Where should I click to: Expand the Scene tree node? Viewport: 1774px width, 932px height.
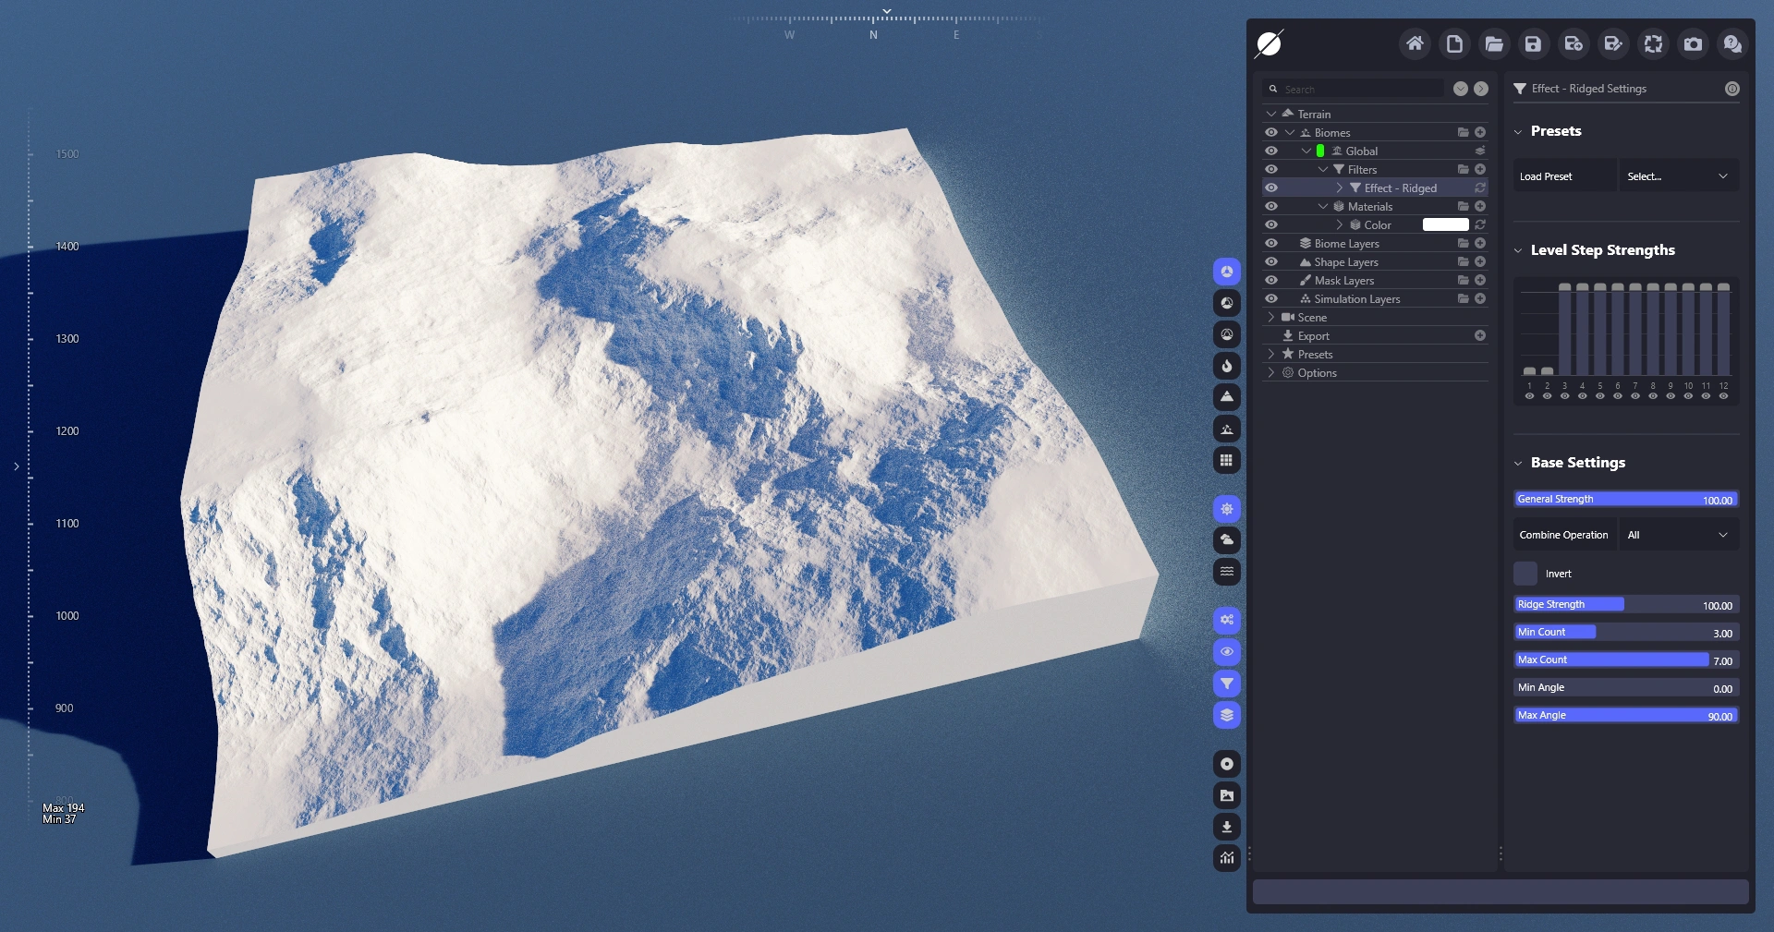(x=1271, y=317)
